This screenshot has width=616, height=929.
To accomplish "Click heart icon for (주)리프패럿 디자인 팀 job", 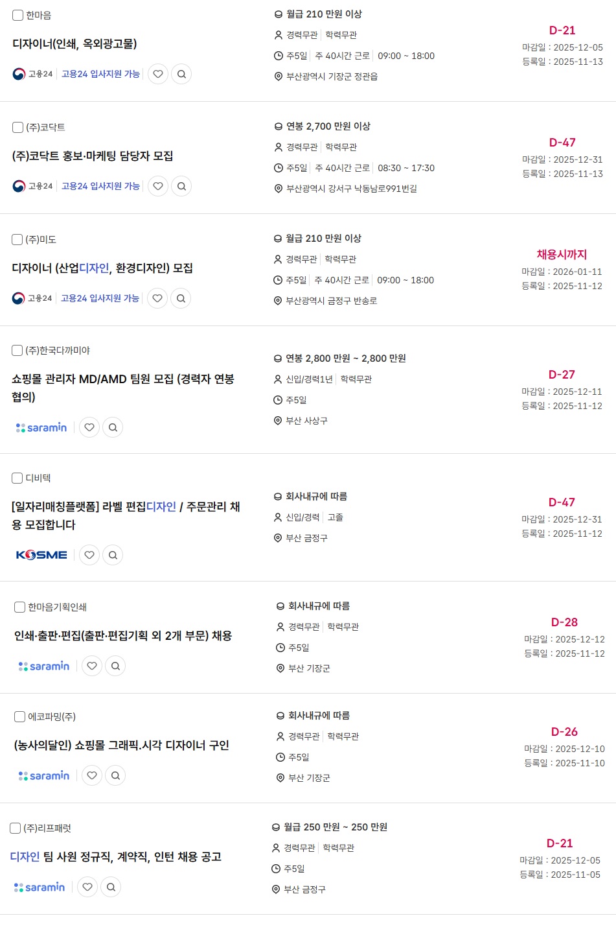I will (x=87, y=887).
